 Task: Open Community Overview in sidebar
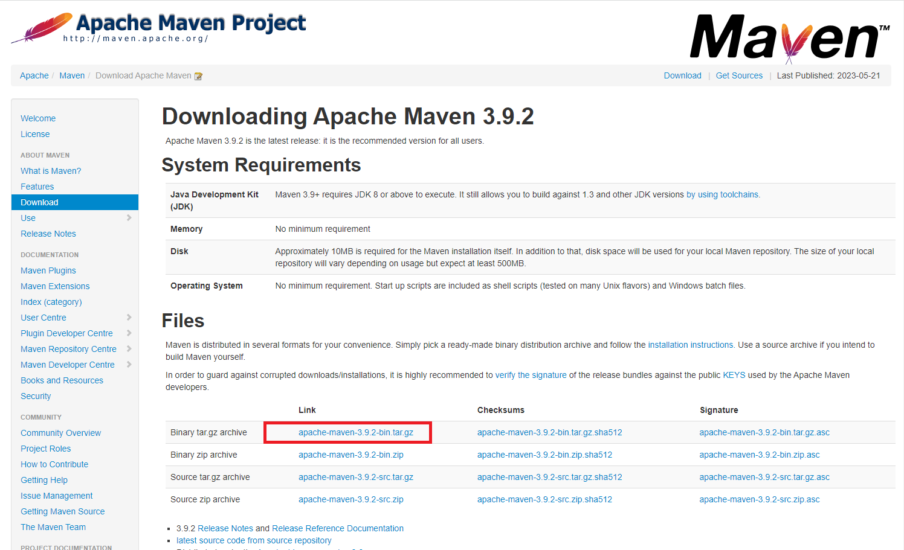point(60,433)
